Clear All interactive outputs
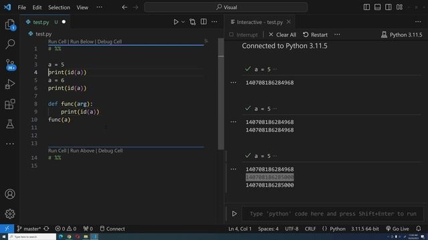428x240 pixels. pyautogui.click(x=282, y=35)
